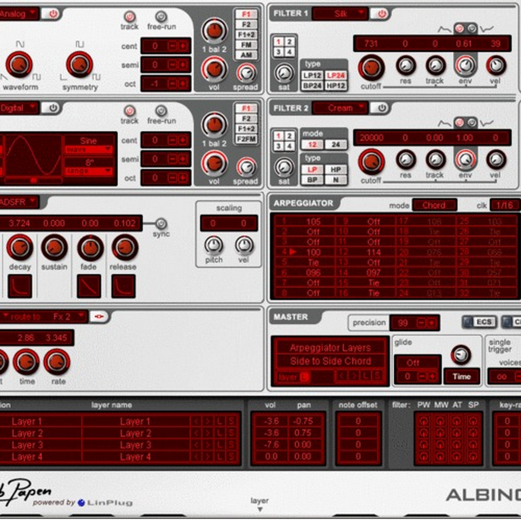The image size is (521, 520).
Task: Open the arpeggiator Chord mode dropdown
Action: (x=434, y=205)
